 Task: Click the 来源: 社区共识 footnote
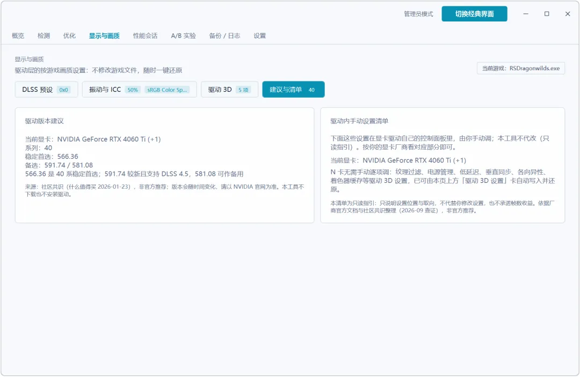point(165,190)
